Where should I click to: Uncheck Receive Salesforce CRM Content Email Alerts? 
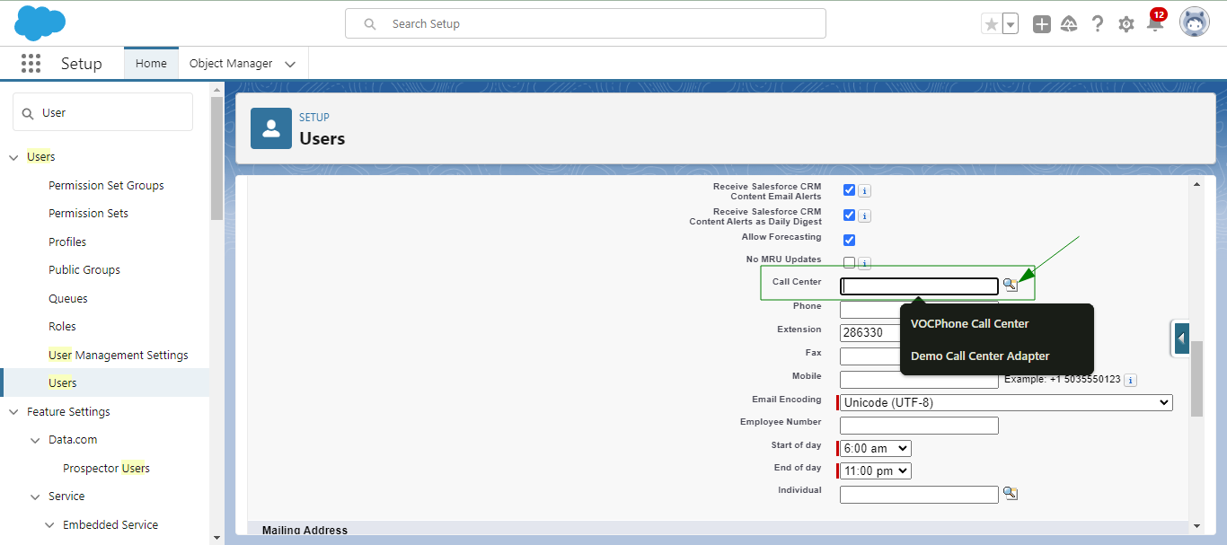pyautogui.click(x=849, y=189)
